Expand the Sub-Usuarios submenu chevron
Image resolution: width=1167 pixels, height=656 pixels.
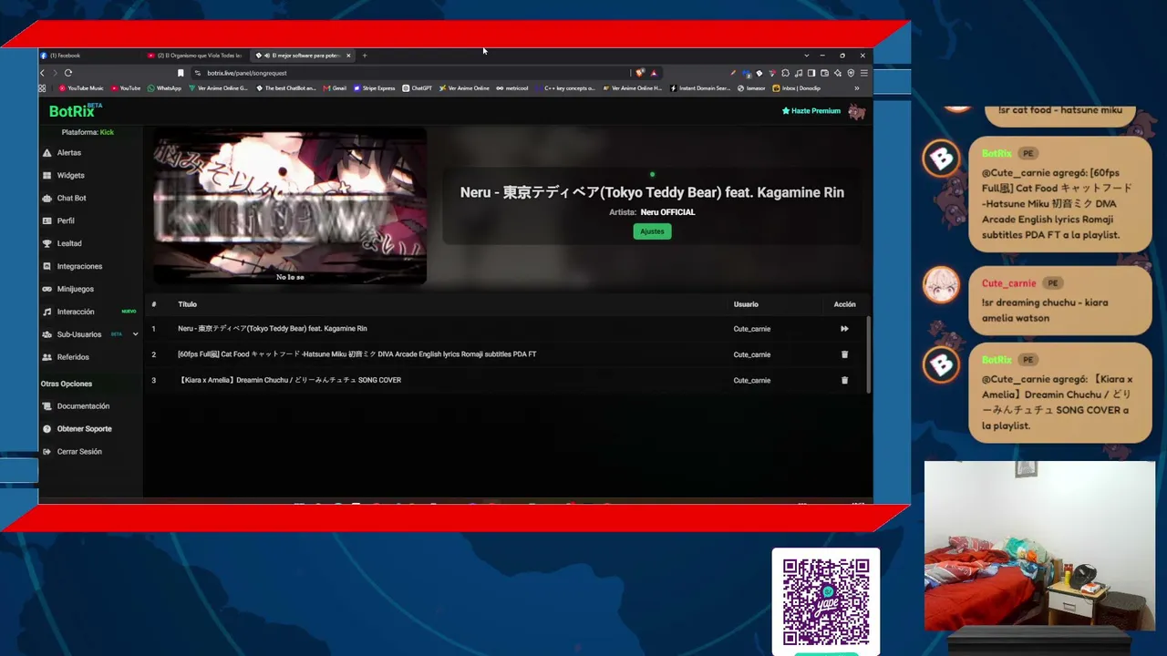(136, 334)
